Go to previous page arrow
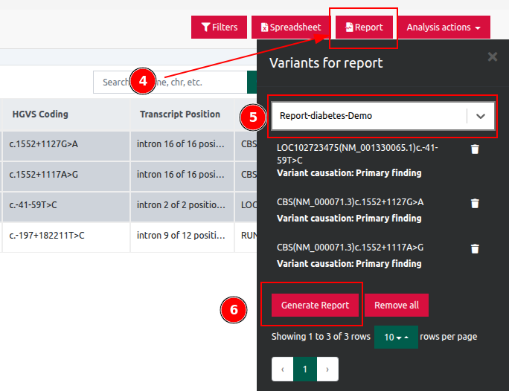Screen dimensions: 509x391 283,369
